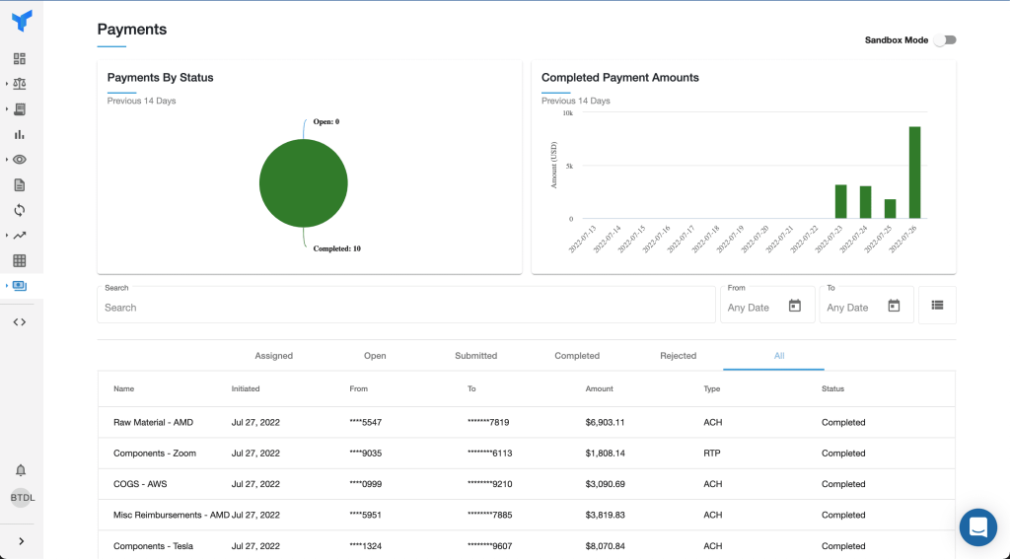1010x559 pixels.
Task: Open the BTDL user avatar
Action: coord(22,497)
